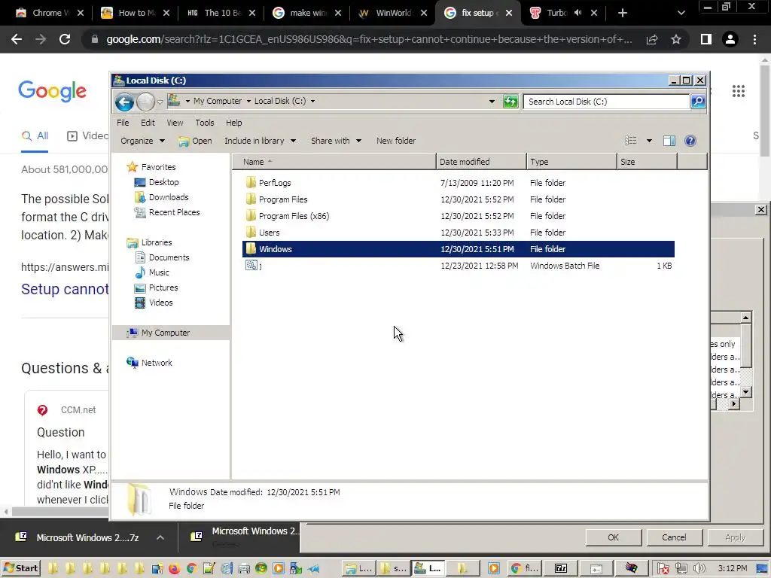Expand Include in library dropdown
Screen dimensions: 771x578
click(260, 141)
